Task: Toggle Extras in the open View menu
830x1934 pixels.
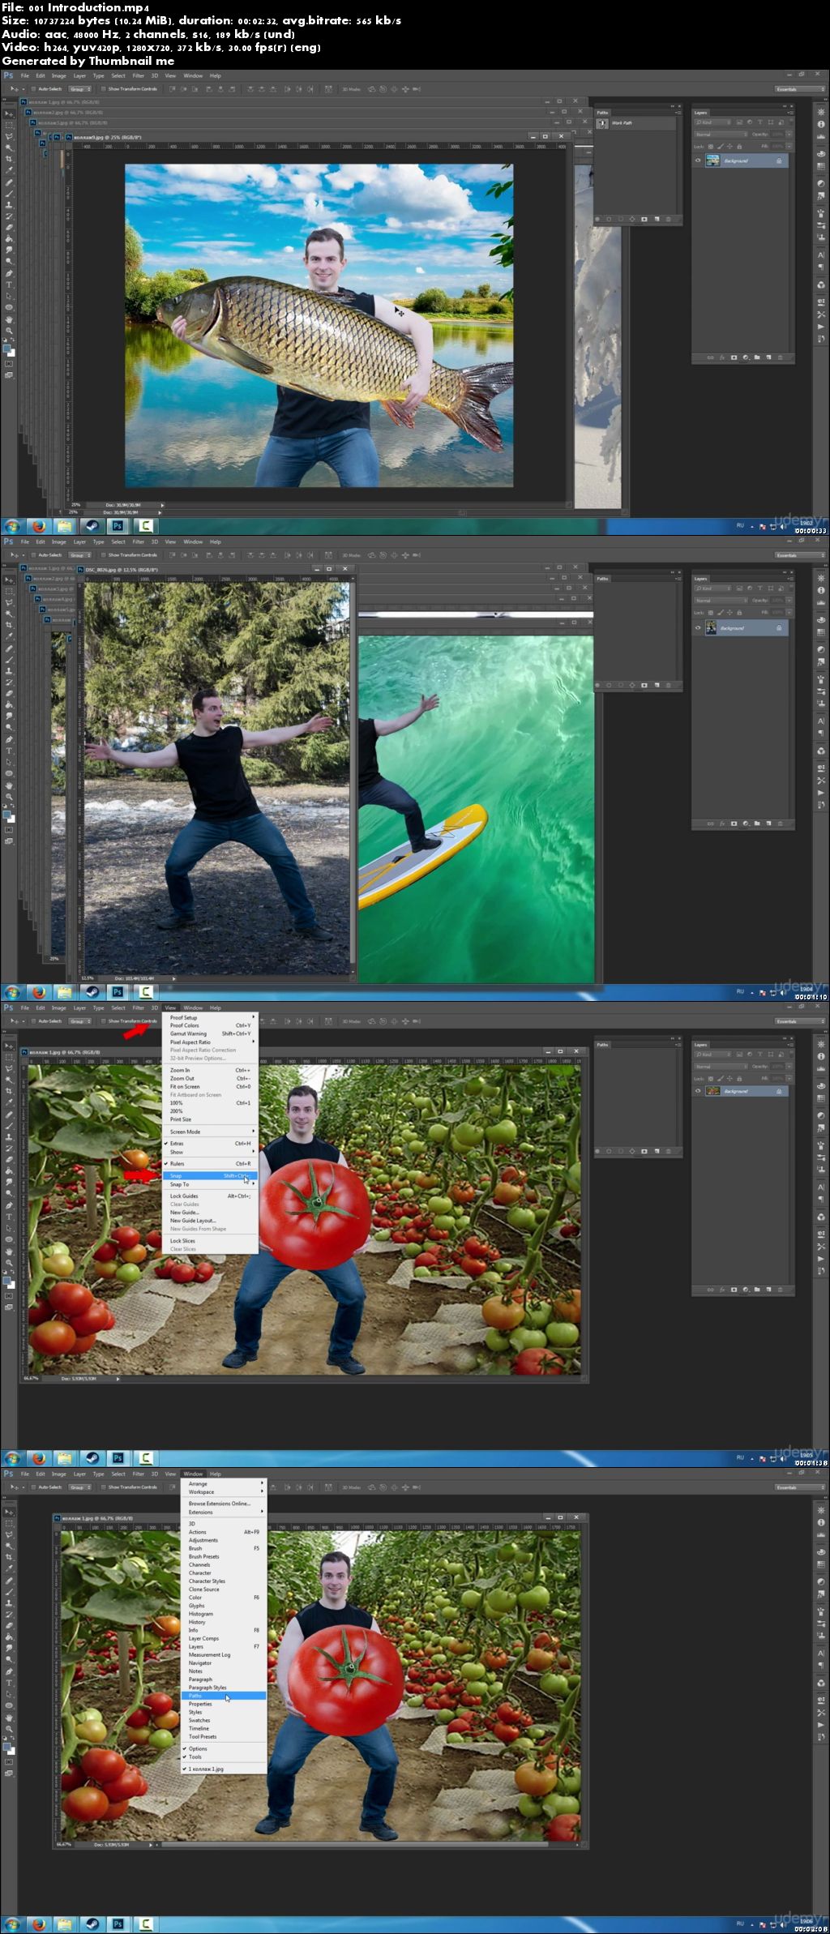Action: pyautogui.click(x=210, y=1143)
